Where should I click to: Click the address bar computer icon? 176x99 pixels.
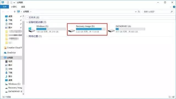point(18,12)
